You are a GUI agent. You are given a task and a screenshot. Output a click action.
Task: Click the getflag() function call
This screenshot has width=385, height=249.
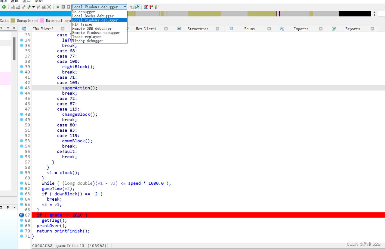(54, 220)
